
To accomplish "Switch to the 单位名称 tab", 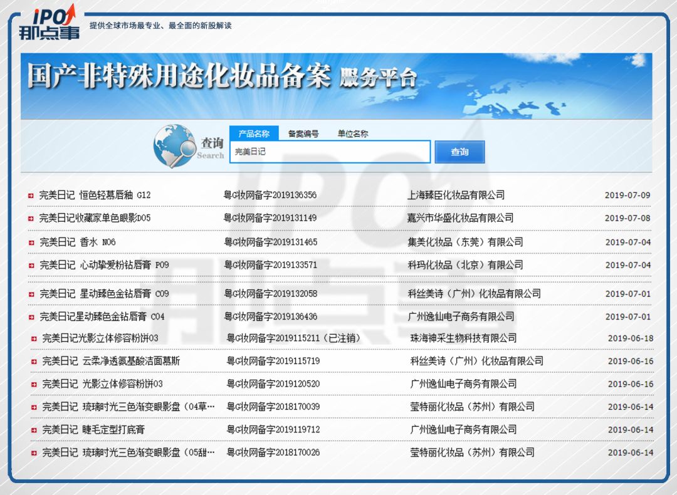I will point(353,133).
